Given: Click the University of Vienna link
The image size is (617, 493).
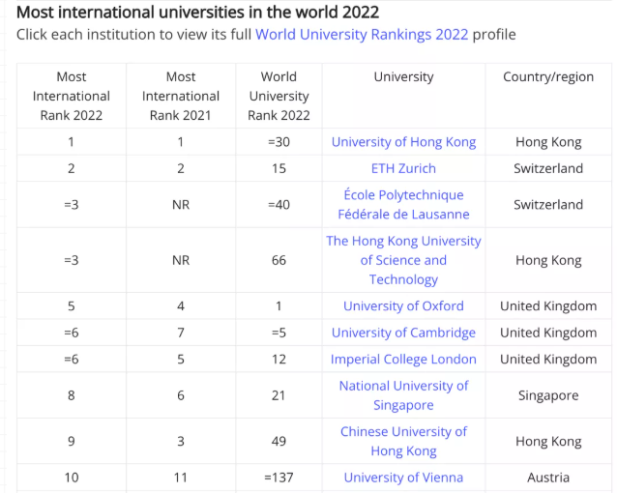Looking at the screenshot, I should (403, 478).
